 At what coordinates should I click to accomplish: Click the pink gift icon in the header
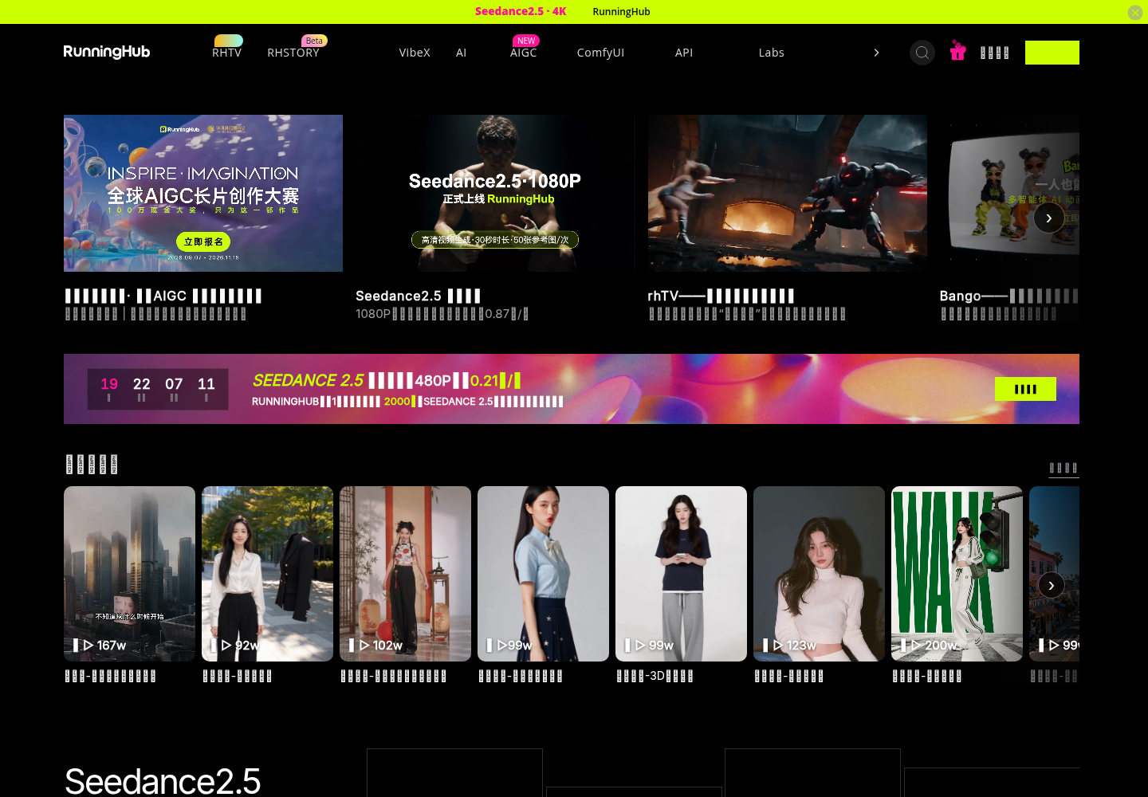[x=958, y=52]
